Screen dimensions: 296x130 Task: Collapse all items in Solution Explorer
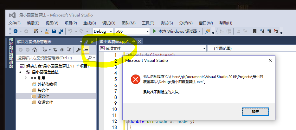[62, 50]
